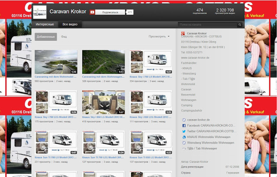Viewport: 277px width, 177px height.
Task: Click the Caravan Krokor channel name header
Action: (68, 12)
